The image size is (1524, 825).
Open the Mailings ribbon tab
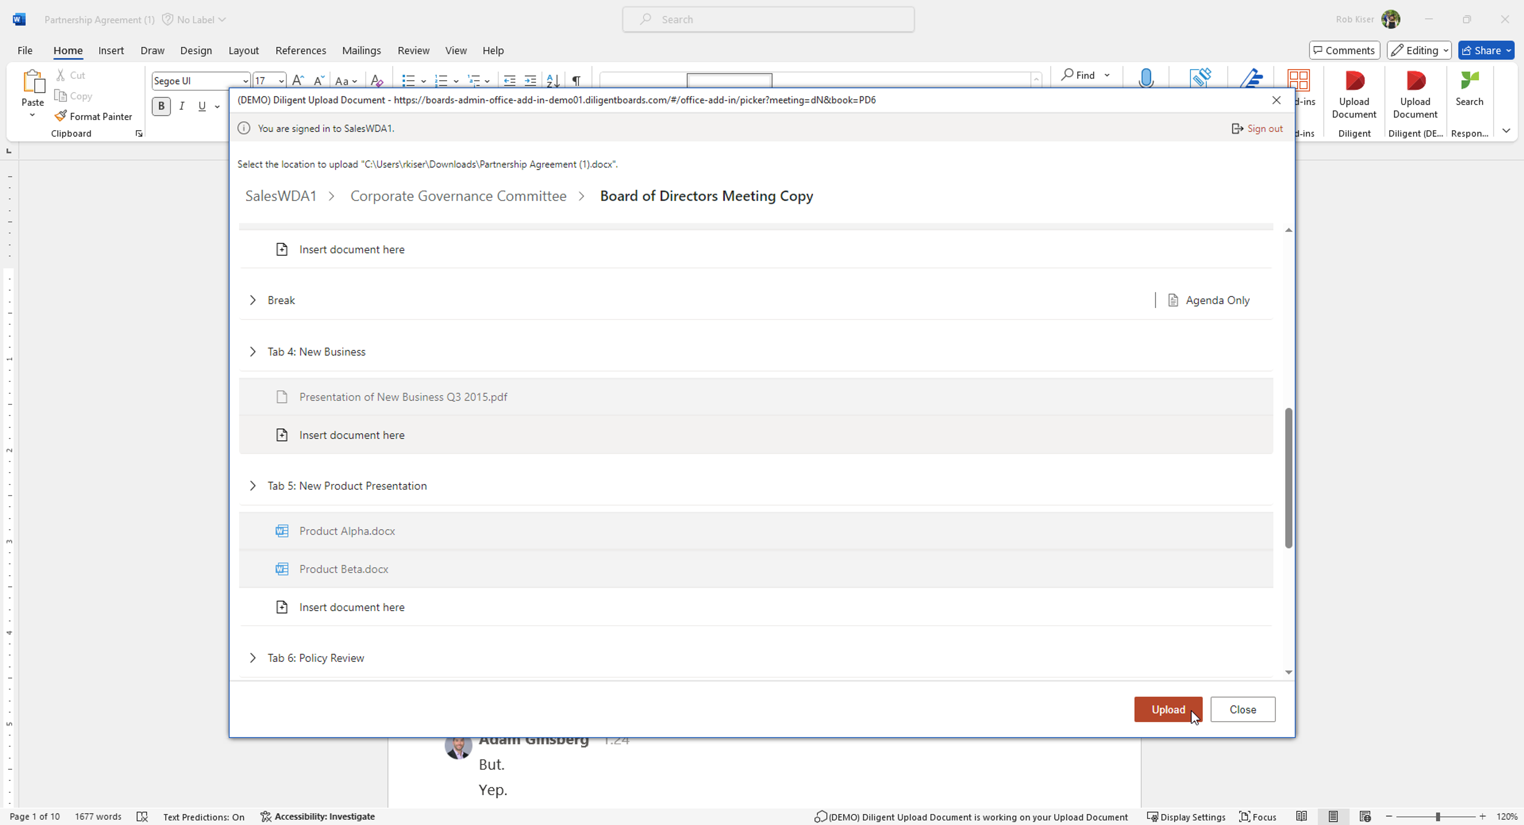pos(362,50)
